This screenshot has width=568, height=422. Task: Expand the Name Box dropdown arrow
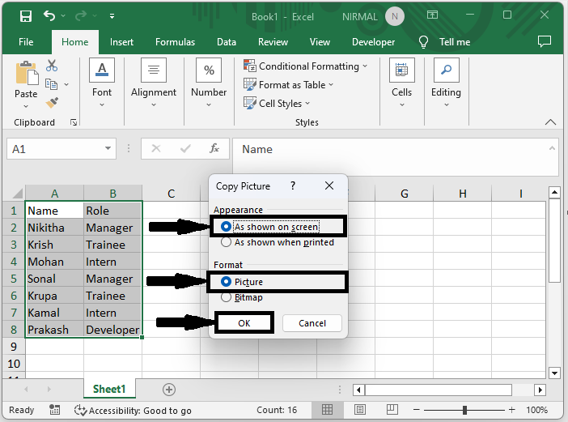pos(108,148)
